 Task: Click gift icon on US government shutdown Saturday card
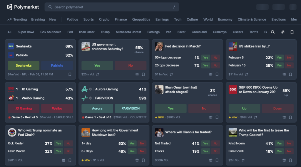[137, 75]
